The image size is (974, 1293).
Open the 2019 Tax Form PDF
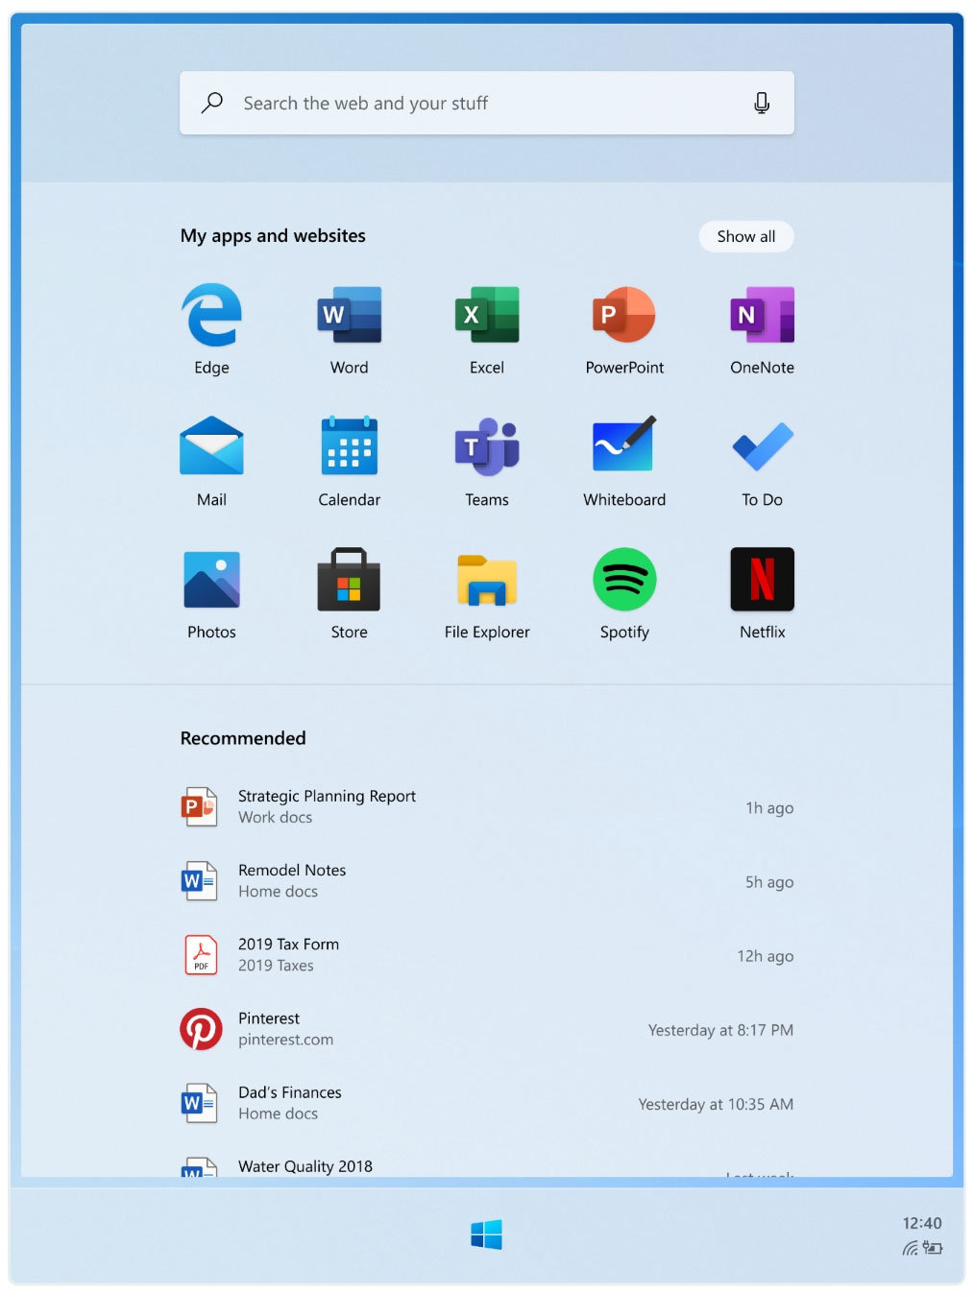[x=288, y=954]
